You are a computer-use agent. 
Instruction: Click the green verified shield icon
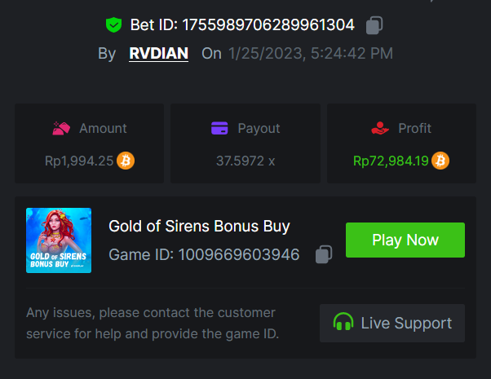click(113, 25)
